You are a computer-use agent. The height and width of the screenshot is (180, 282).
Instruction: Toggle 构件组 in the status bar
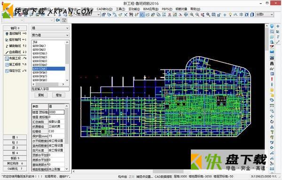pyautogui.click(x=123, y=177)
